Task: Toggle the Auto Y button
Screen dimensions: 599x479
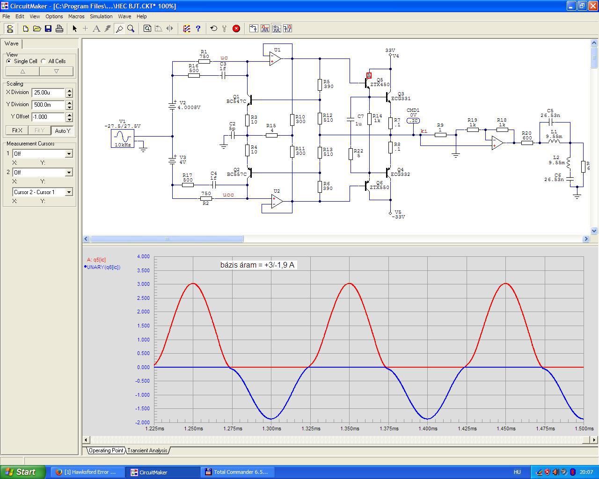Action: (x=62, y=131)
